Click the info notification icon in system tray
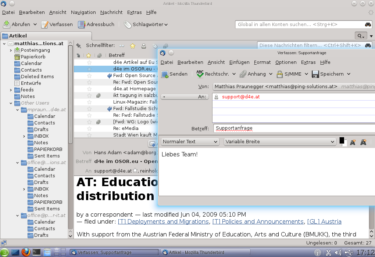This screenshot has height=257, width=375. click(317, 253)
